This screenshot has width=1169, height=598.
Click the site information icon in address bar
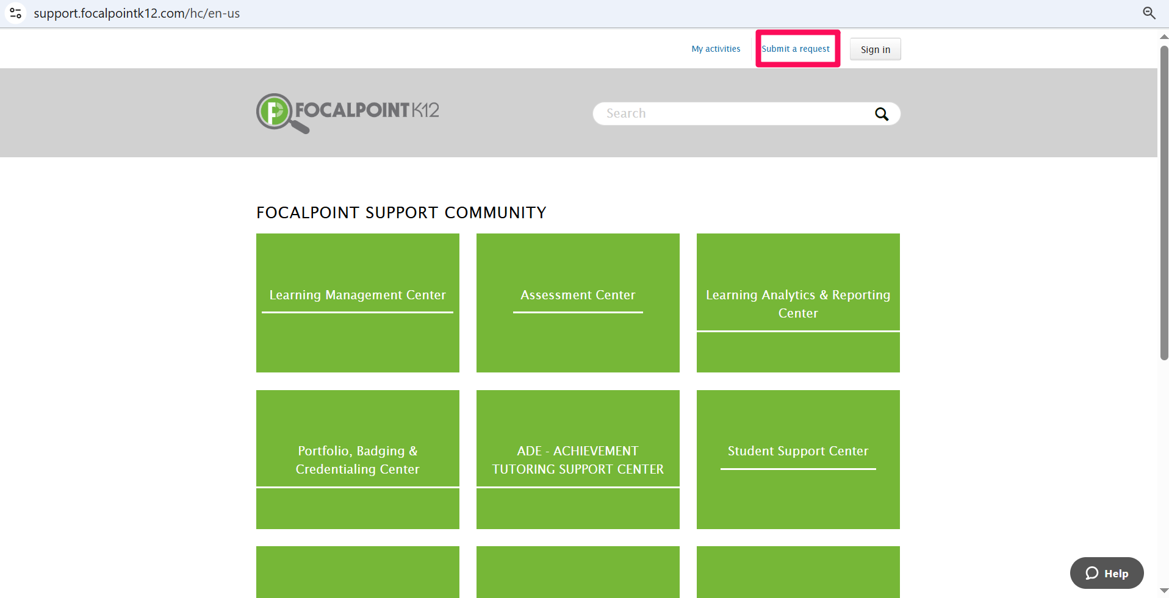tap(16, 13)
